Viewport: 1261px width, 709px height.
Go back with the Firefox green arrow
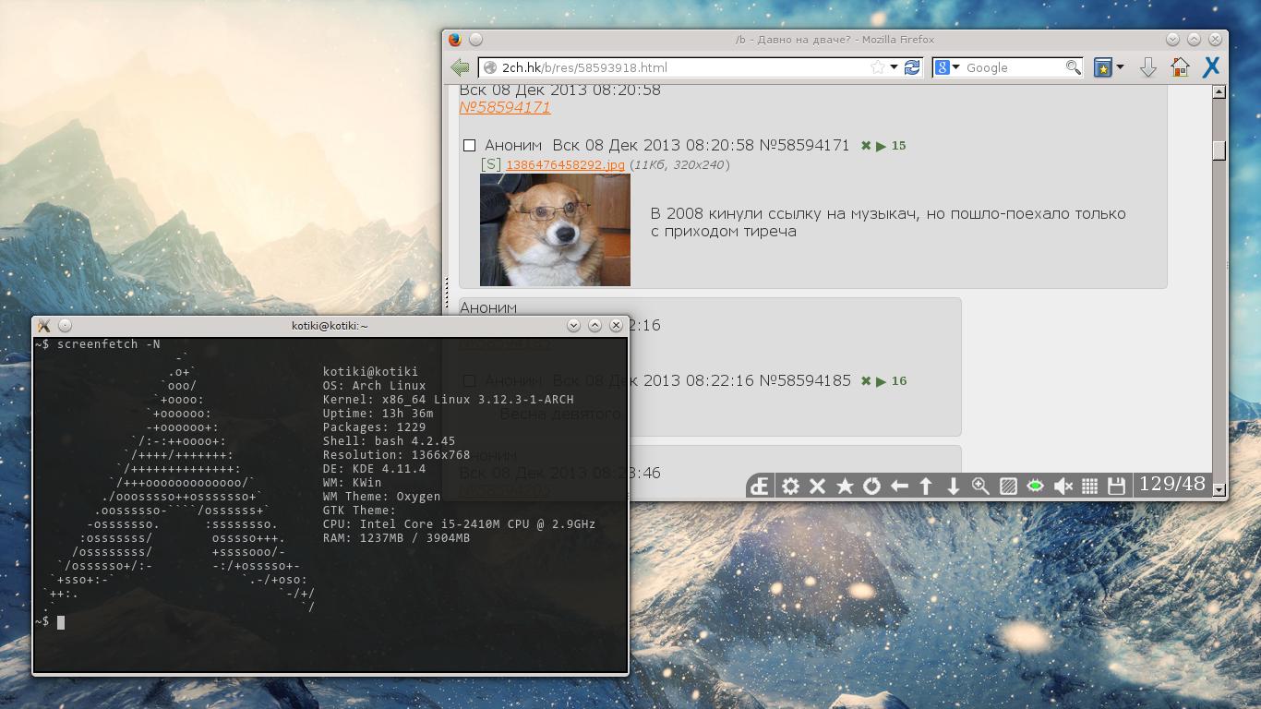460,67
